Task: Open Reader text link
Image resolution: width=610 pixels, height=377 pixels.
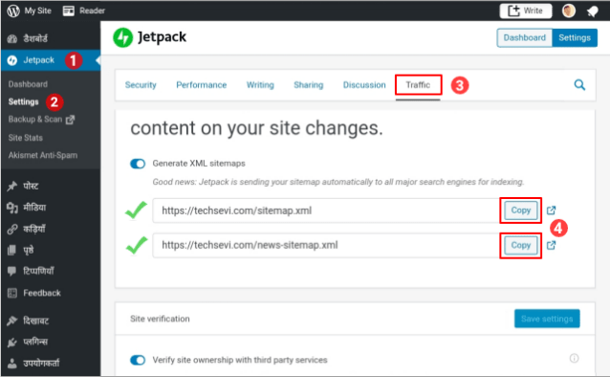Action: (x=92, y=11)
